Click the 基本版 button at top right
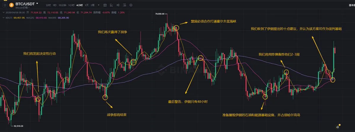 [x=351, y=5]
